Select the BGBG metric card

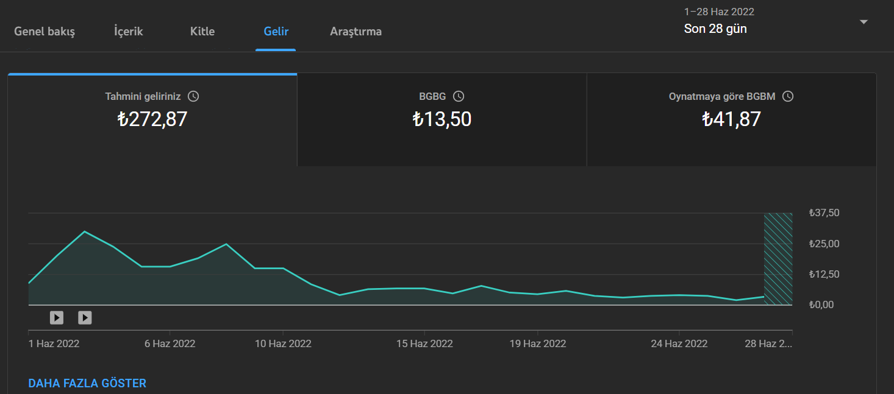click(442, 120)
